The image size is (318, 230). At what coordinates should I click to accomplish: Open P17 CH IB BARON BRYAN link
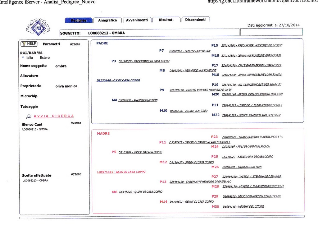coord(252,65)
